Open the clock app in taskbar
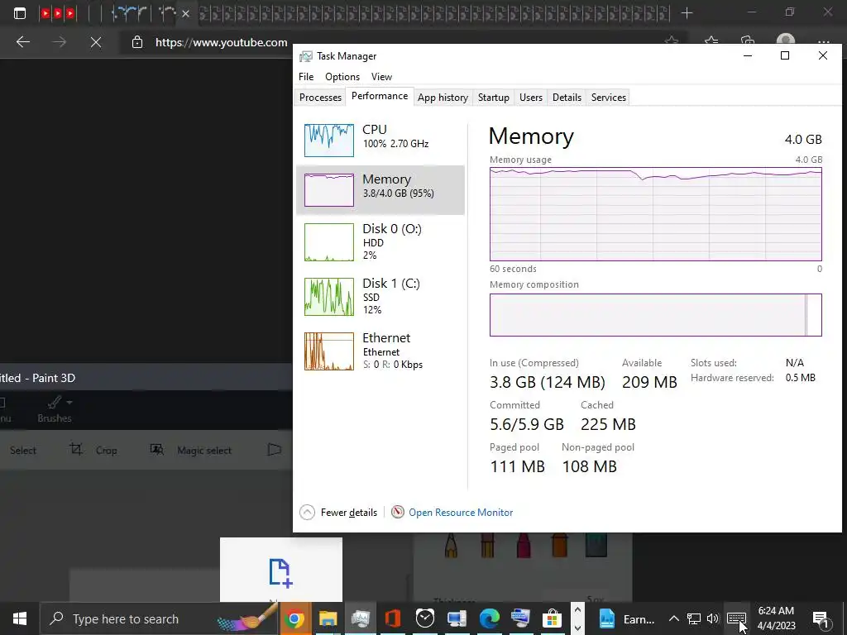This screenshot has height=635, width=847. click(x=425, y=618)
